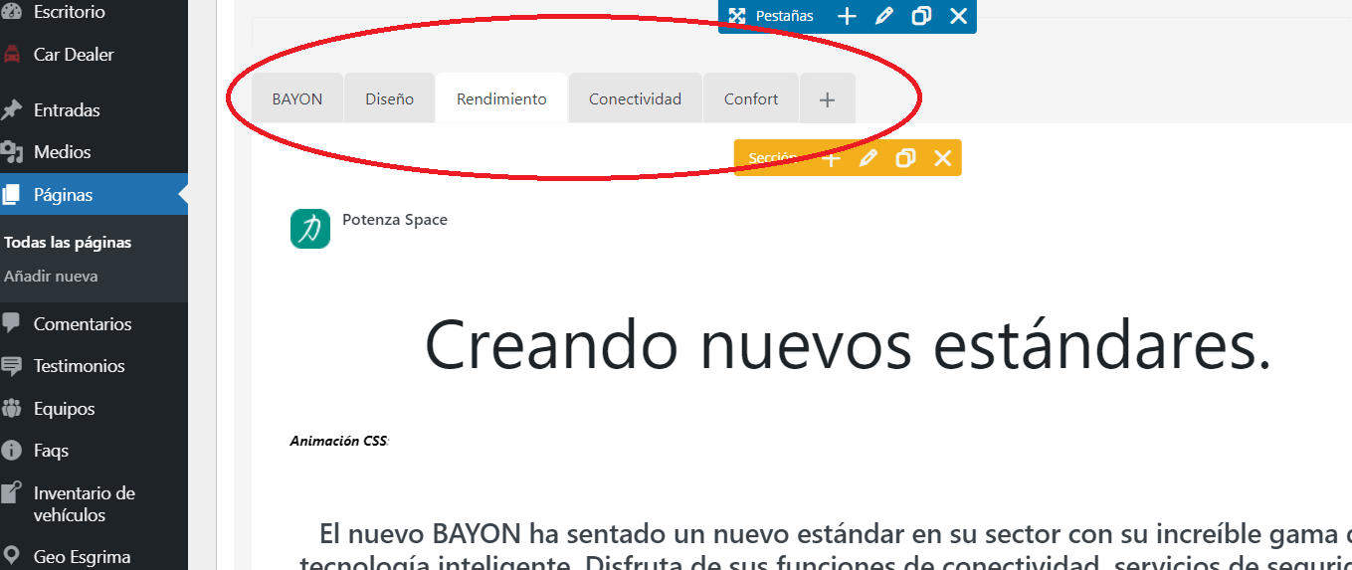Open the Confort tab
Screen dimensions: 1352x570
(x=751, y=98)
